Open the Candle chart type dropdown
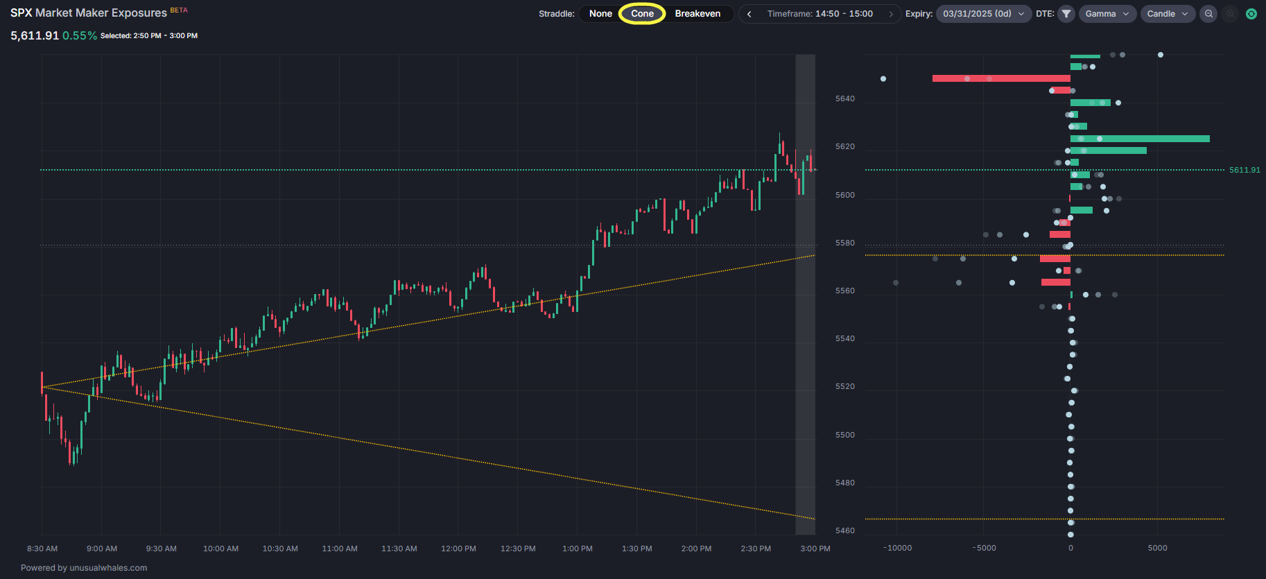The width and height of the screenshot is (1266, 579). (x=1168, y=14)
